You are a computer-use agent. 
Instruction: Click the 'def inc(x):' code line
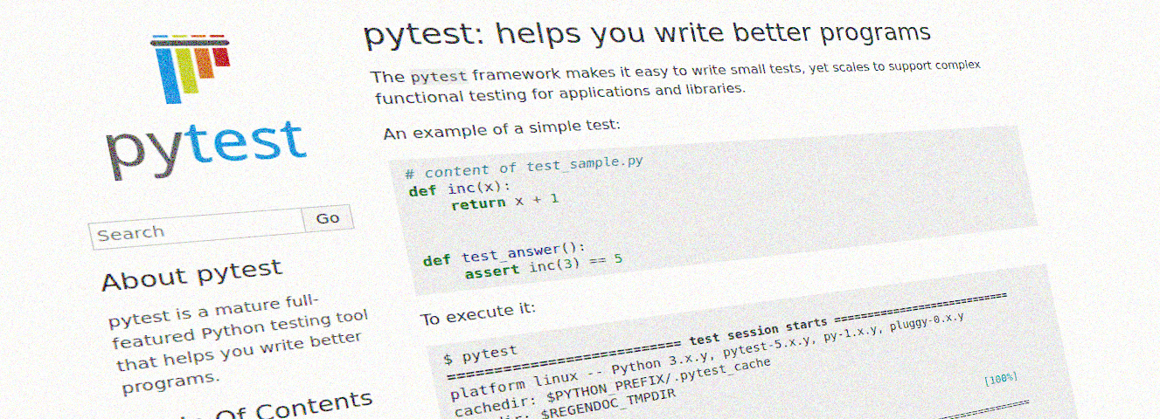458,189
